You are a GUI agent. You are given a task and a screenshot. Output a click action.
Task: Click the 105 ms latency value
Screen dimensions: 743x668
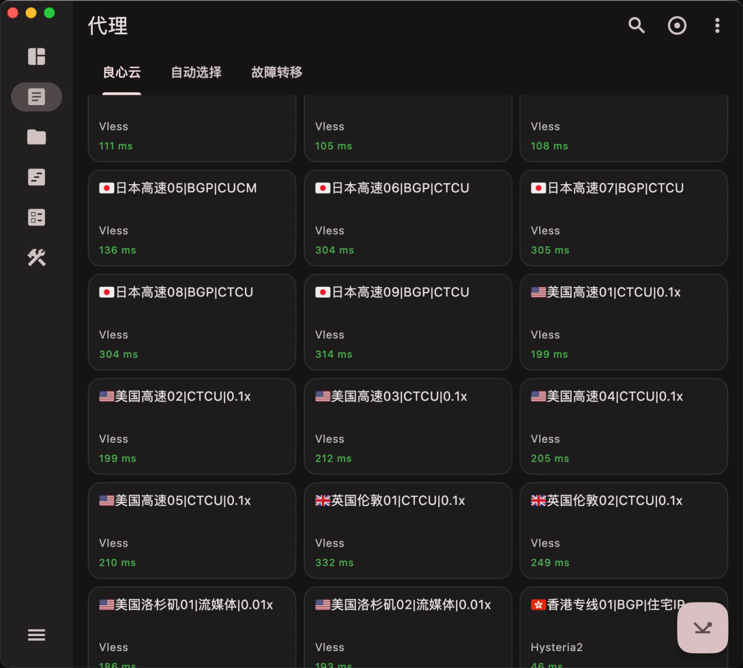333,146
